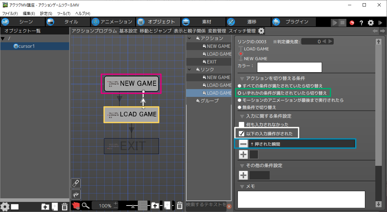The width and height of the screenshot is (387, 212).
Task: Click the red undo icon in top toolbar
Action: click(352, 23)
